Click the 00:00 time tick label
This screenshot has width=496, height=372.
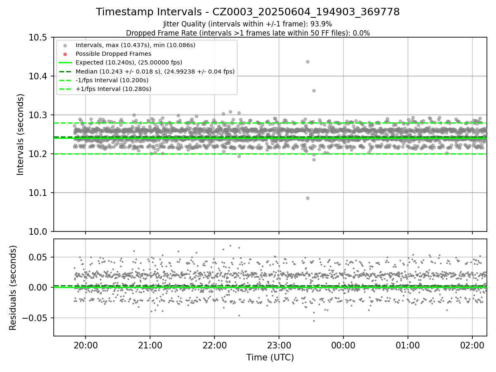tap(343, 345)
